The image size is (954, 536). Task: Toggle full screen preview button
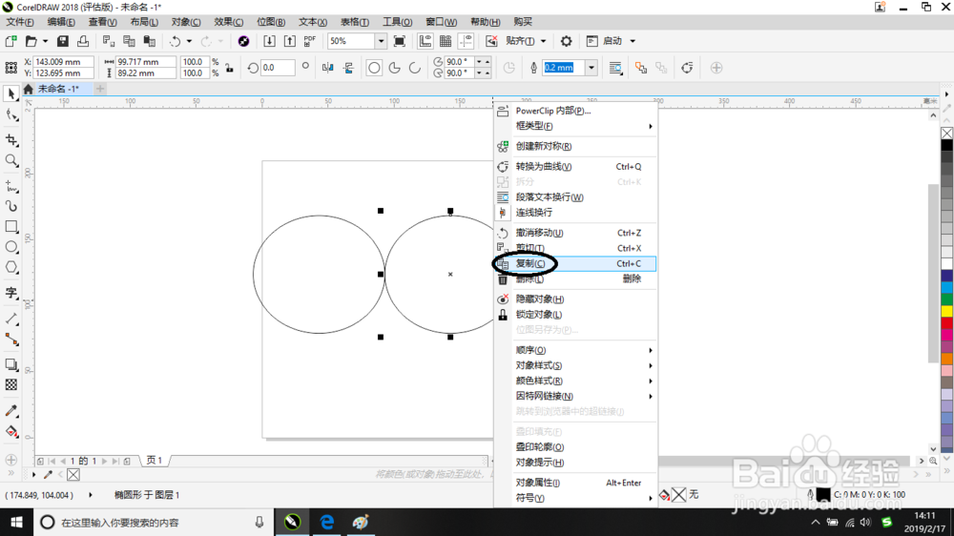(x=399, y=41)
